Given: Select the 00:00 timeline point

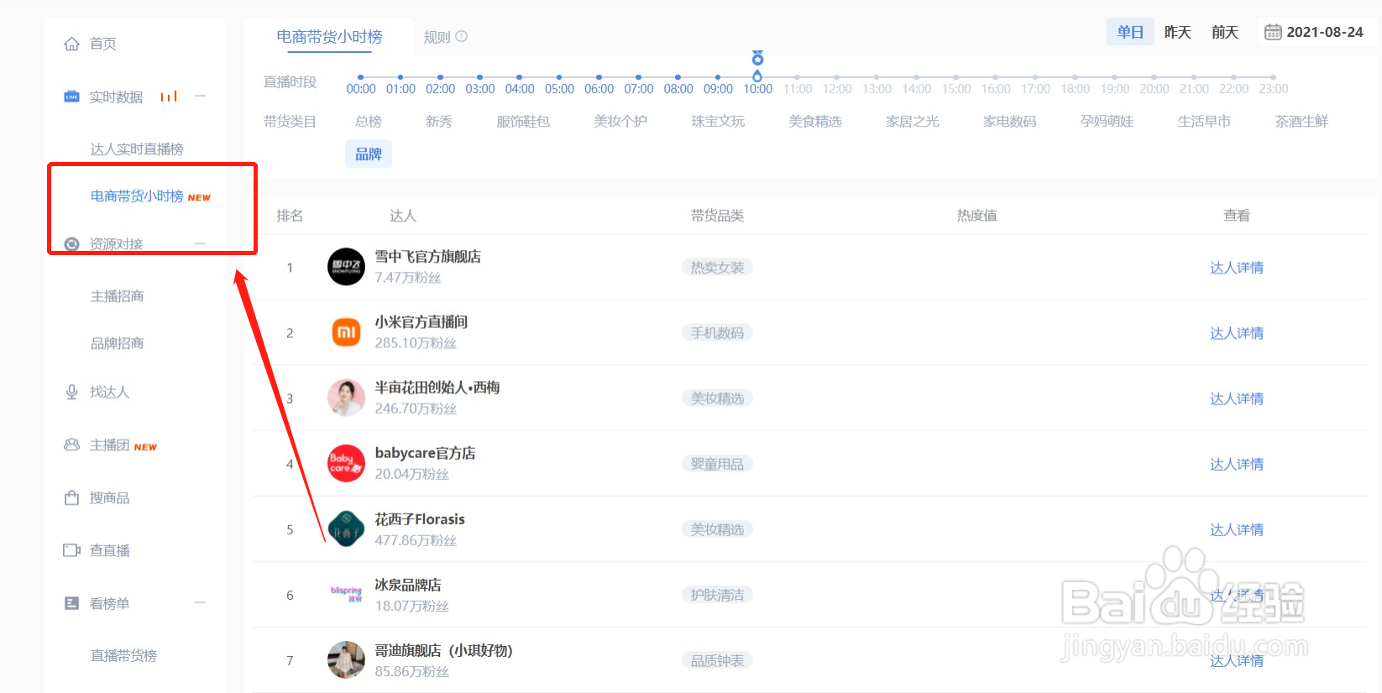Looking at the screenshot, I should click(361, 77).
